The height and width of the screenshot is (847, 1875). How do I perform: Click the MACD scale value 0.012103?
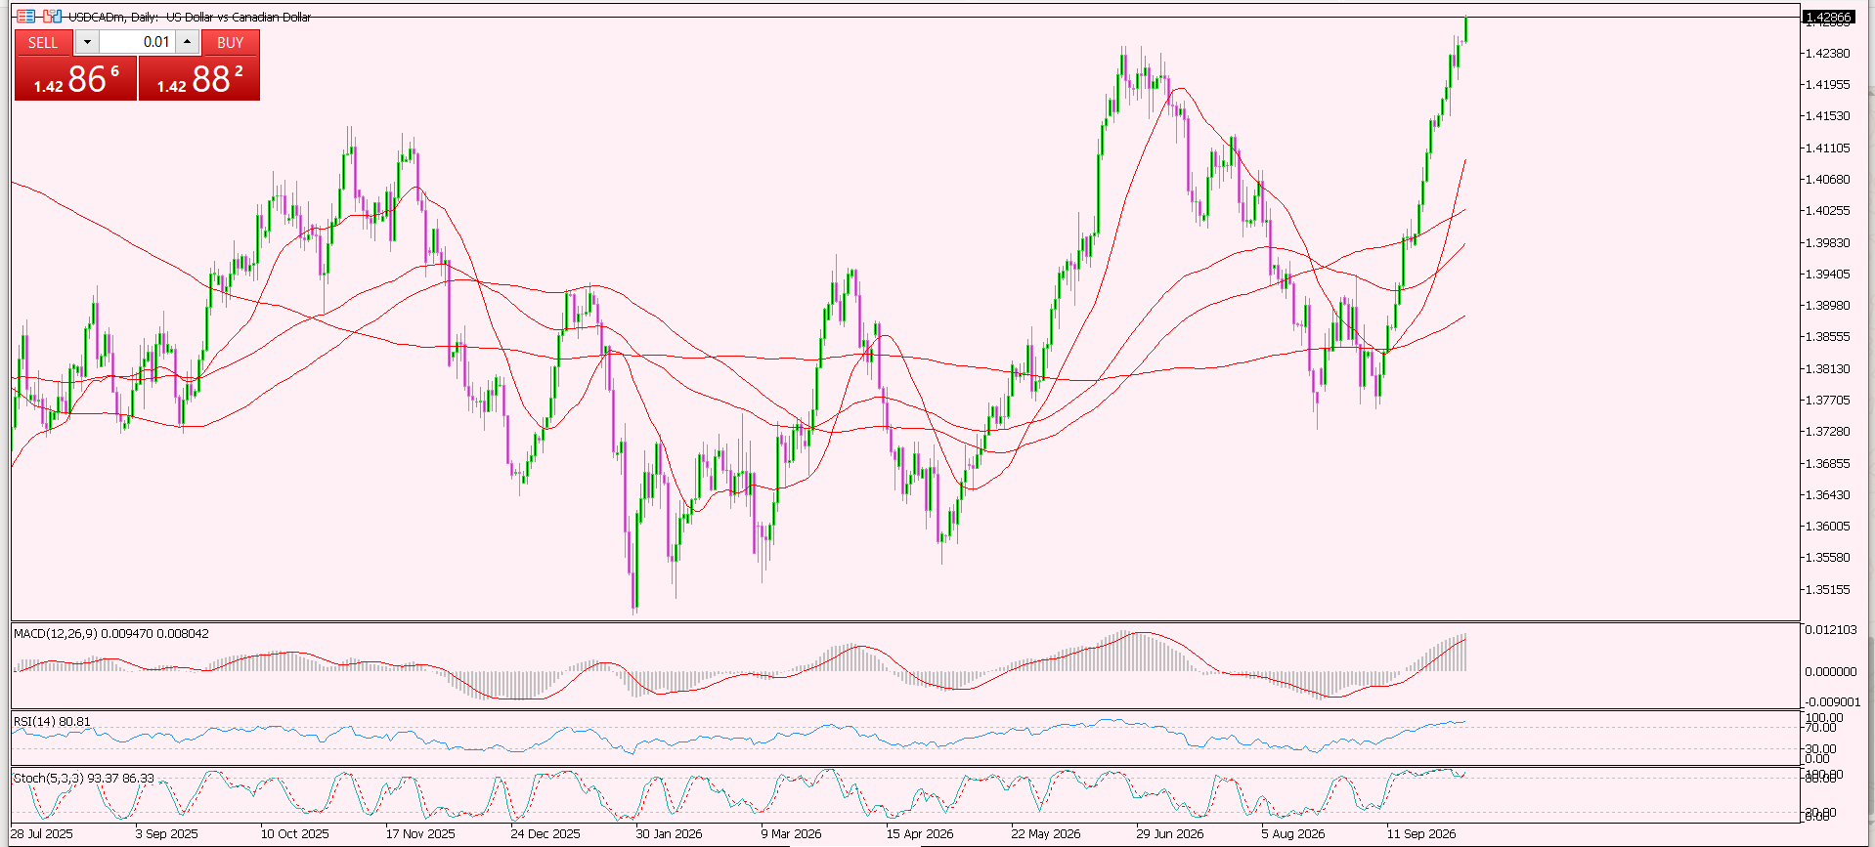pos(1831,630)
